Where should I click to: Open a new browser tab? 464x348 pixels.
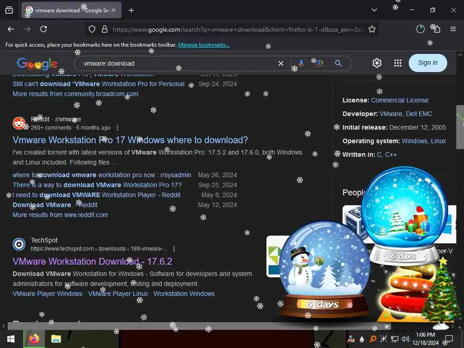[131, 10]
